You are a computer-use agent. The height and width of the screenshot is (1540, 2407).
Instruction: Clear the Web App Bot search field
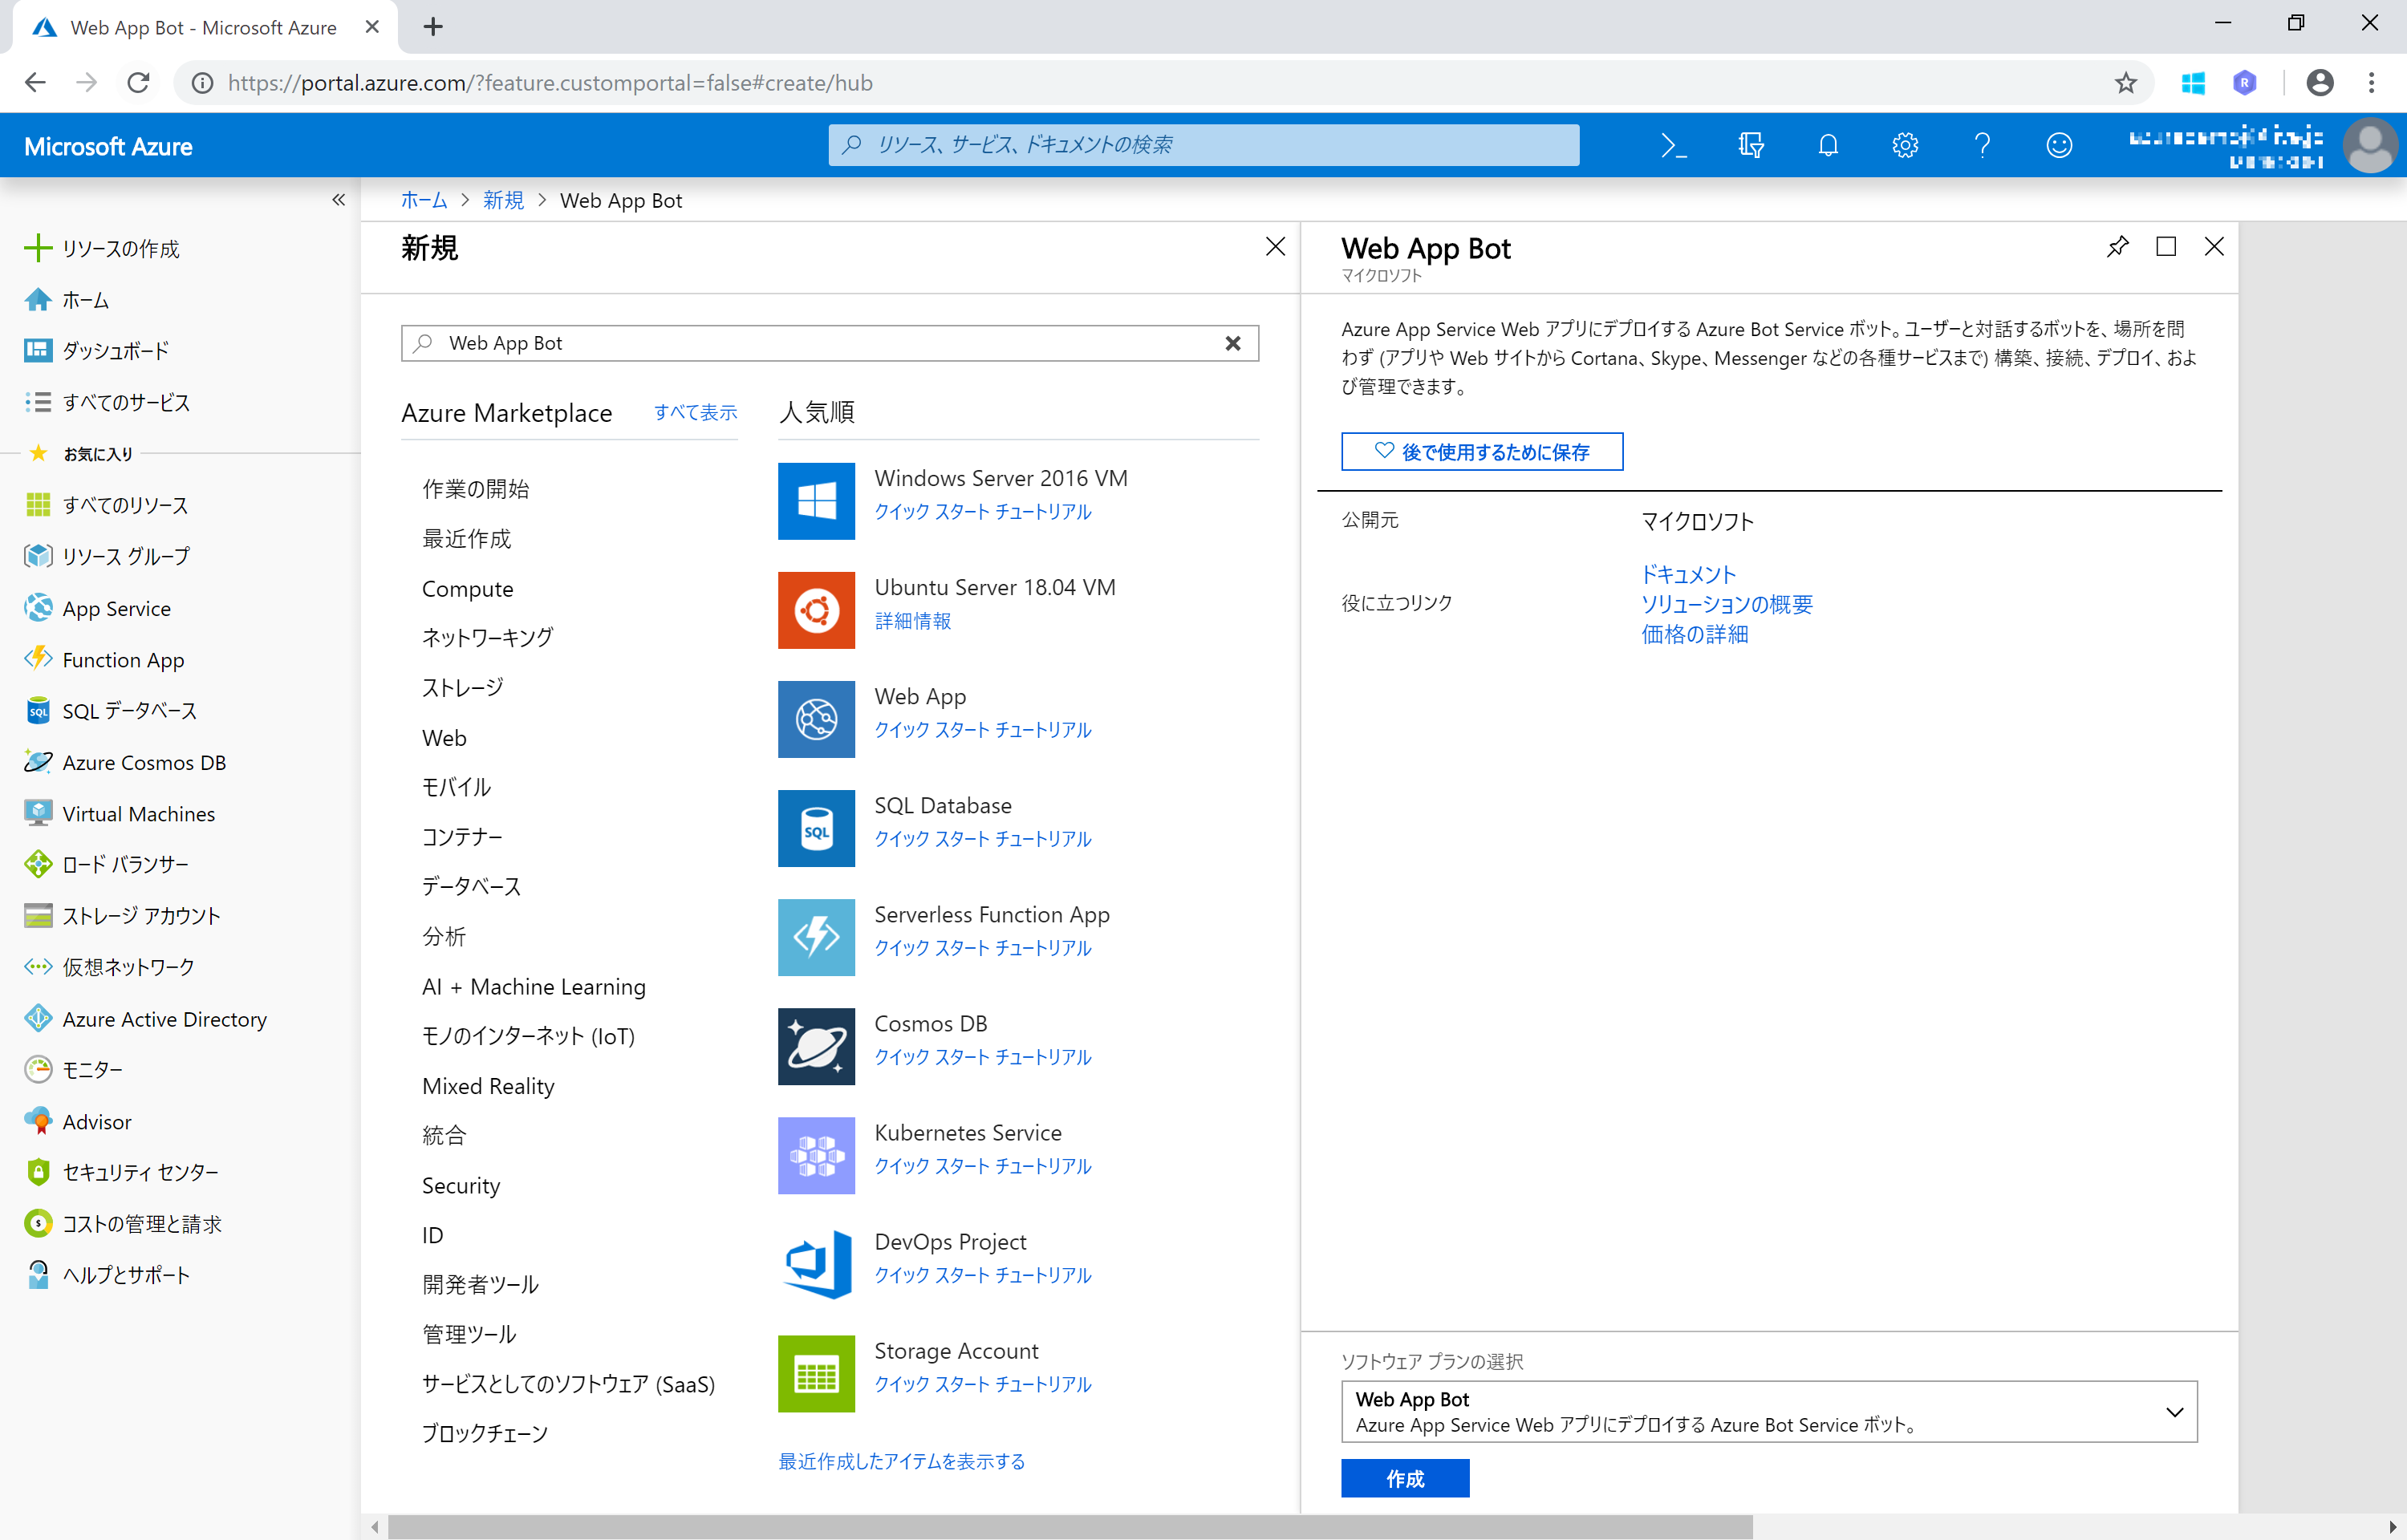[1233, 343]
